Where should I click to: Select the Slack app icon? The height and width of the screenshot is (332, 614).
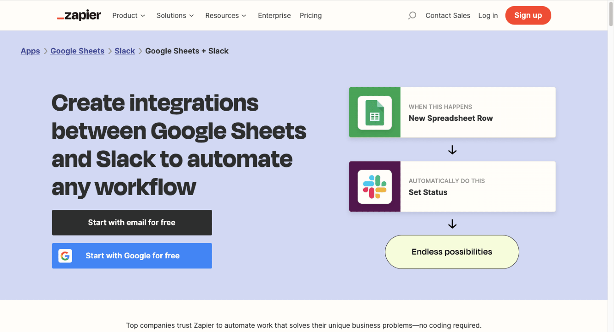pos(375,187)
